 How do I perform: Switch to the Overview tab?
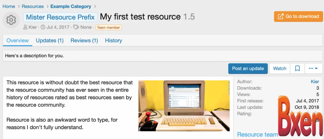[17, 41]
